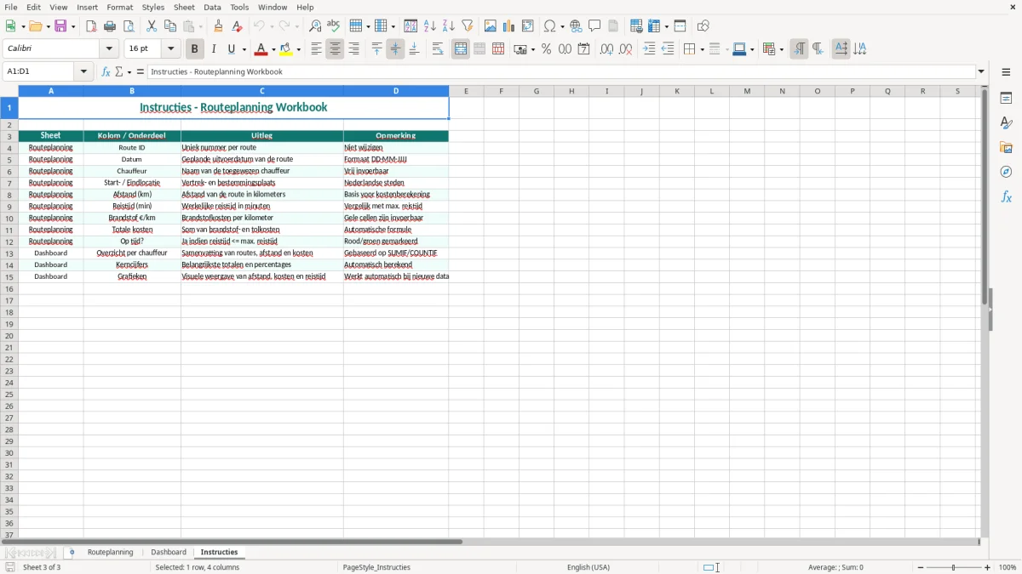Screen dimensions: 1022x574
Task: Click the Select Function sum button
Action: 119,71
